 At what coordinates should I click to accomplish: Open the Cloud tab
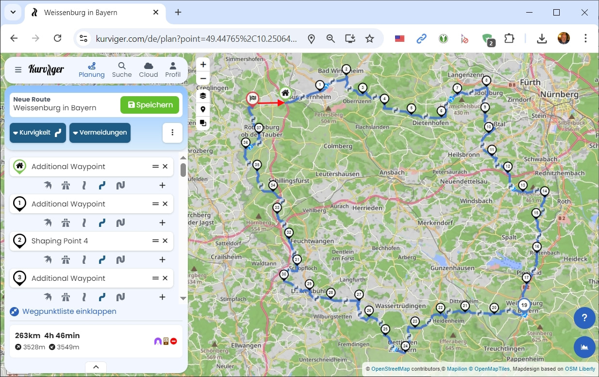[x=148, y=69]
